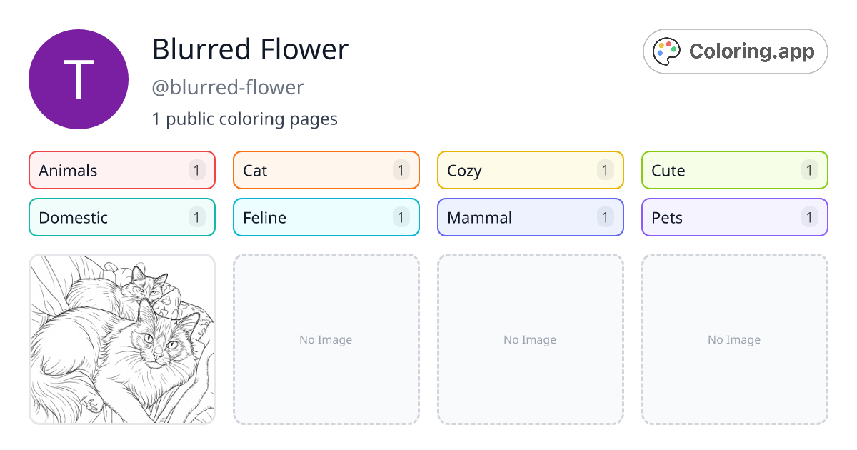Click the 1 public coloring pages text
This screenshot has height=450, width=857.
(x=245, y=119)
